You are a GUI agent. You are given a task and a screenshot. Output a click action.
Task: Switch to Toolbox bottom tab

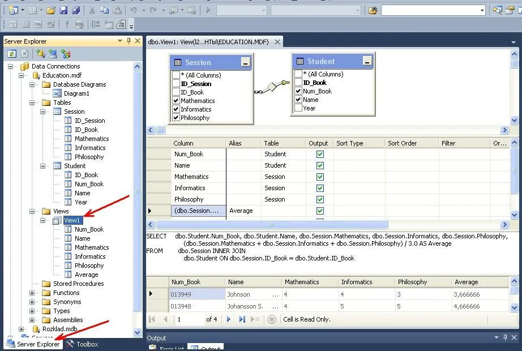pos(82,344)
